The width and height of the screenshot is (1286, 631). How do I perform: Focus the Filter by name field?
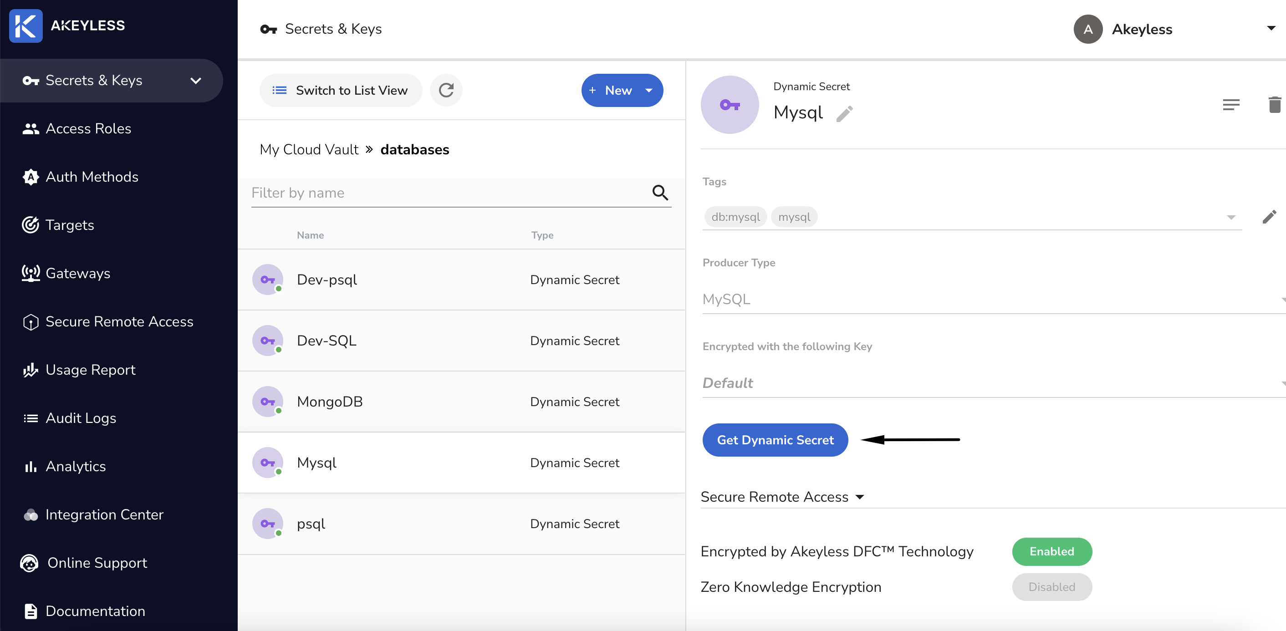[461, 193]
